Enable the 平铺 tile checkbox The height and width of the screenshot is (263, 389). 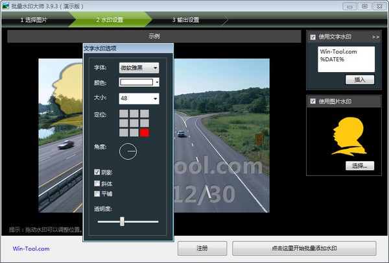[98, 193]
